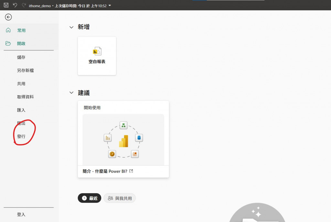Open the save-time dropdown arrow in title bar

[110, 6]
